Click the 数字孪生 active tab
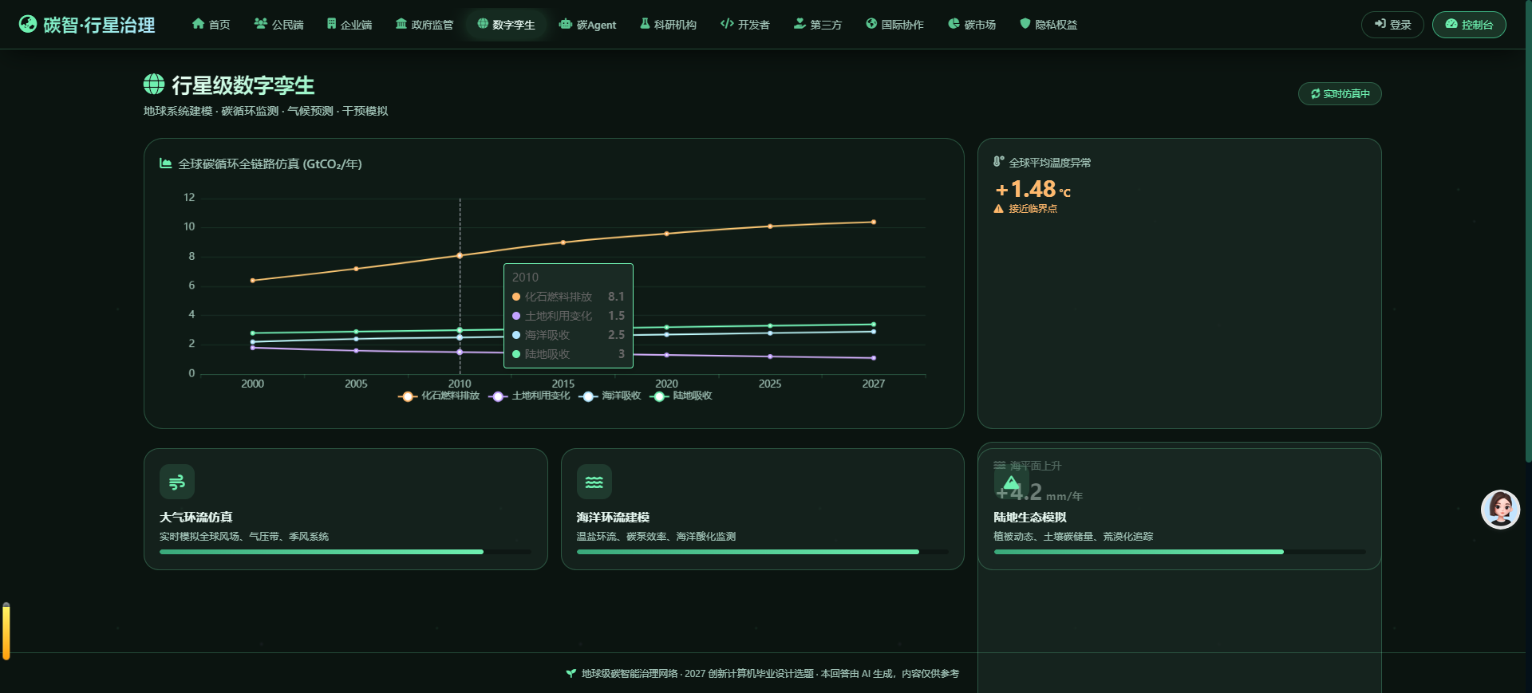 pos(506,25)
